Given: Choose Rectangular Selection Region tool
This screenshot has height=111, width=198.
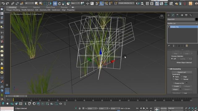Looking at the screenshot, I should 45,3.
